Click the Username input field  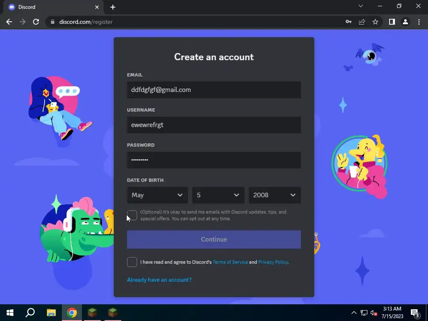214,125
